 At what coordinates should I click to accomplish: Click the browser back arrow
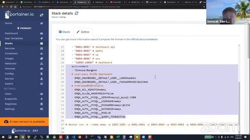coord(3,7)
